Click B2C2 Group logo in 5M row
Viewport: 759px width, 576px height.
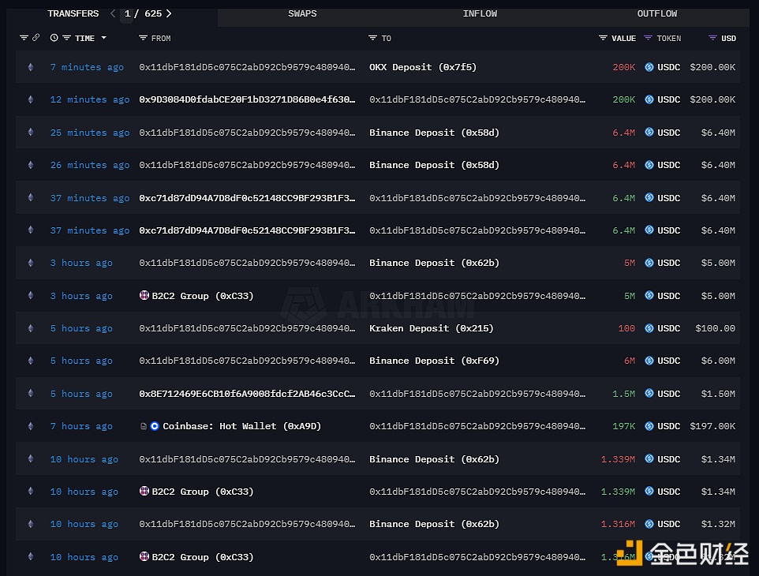(x=144, y=295)
